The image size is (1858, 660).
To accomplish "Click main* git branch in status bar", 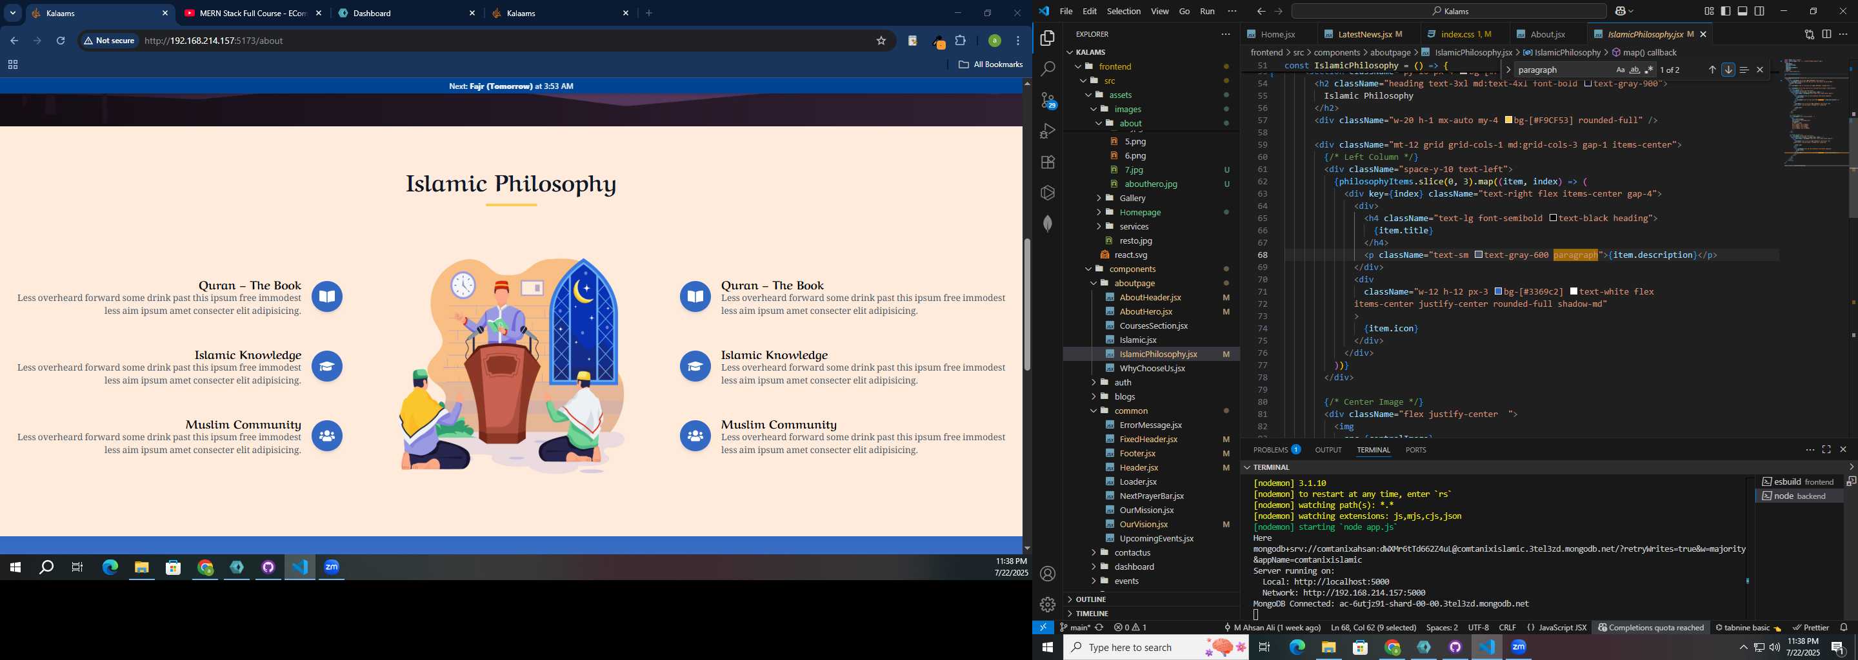I will [x=1075, y=628].
